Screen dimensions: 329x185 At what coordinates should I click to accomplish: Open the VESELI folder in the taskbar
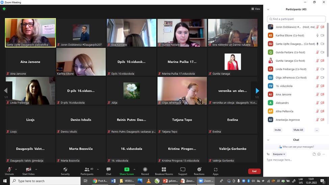127,181
